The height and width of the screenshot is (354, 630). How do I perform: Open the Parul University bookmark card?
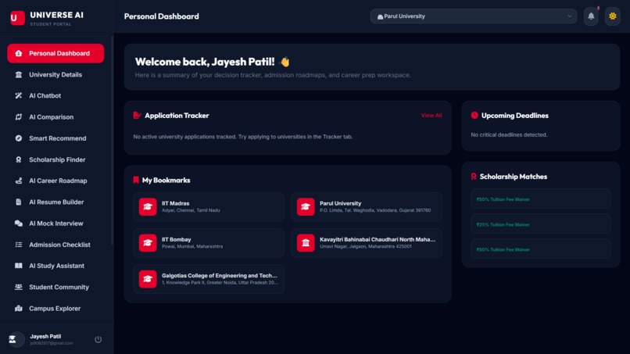click(367, 207)
